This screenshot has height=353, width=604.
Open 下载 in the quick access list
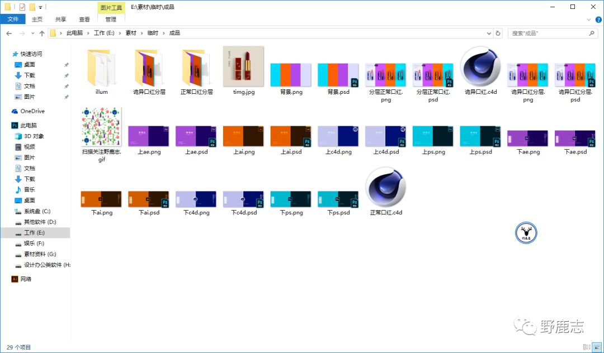(29, 75)
